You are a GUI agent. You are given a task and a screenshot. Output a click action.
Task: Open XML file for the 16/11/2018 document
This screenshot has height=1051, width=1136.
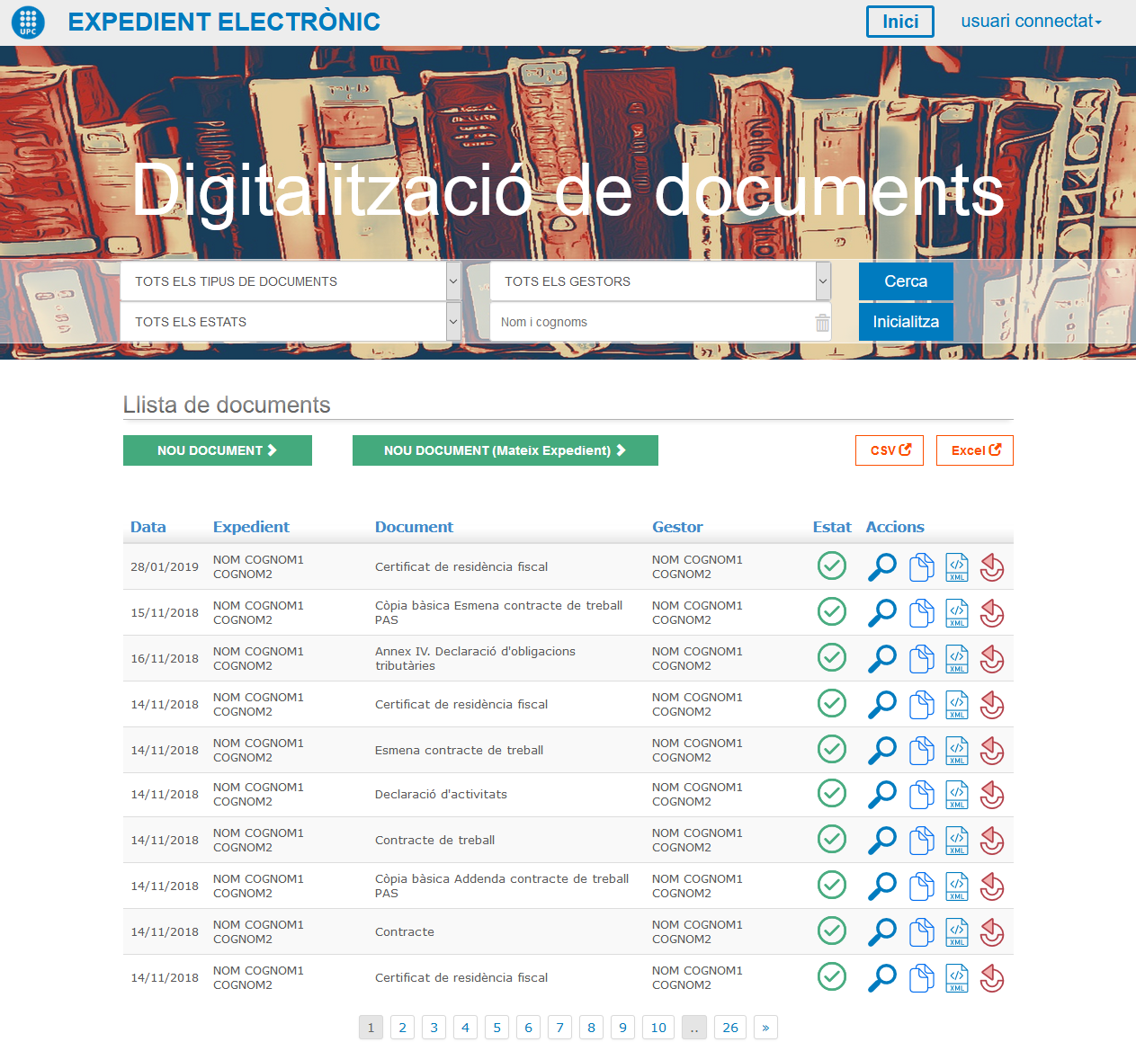pyautogui.click(x=957, y=659)
